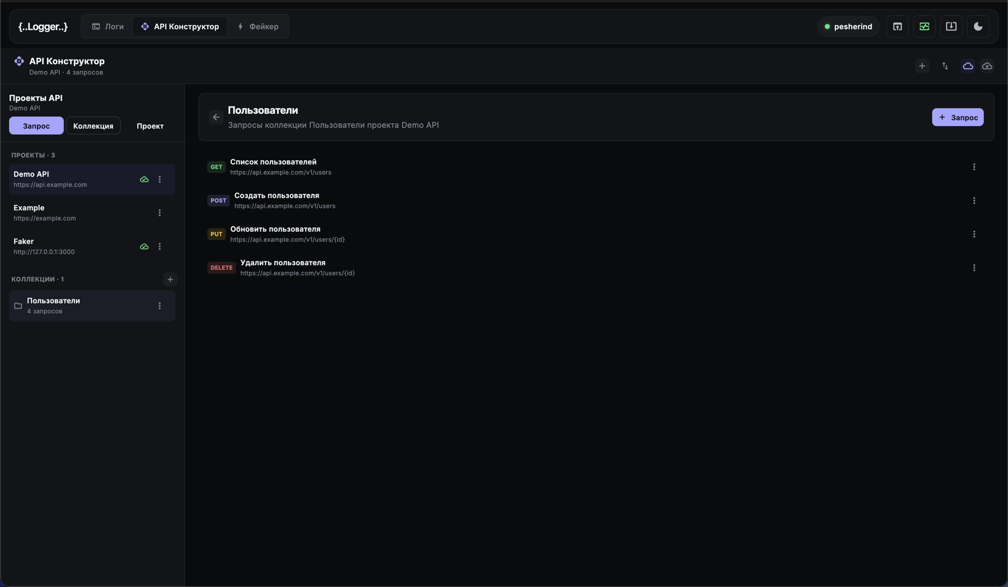
Task: Click the up-down arrows import/export icon
Action: tap(945, 66)
